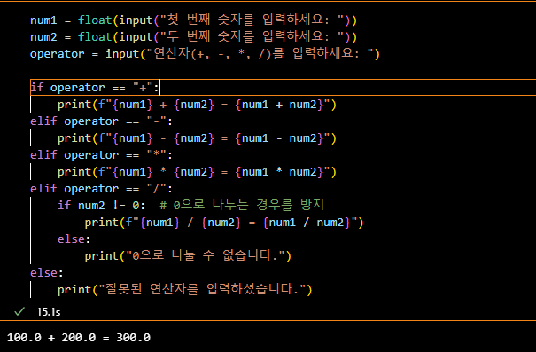Image resolution: width=536 pixels, height=352 pixels.
Task: Click the print "잘못된 연산자를 입력하셨습니다." line
Action: pyautogui.click(x=185, y=289)
